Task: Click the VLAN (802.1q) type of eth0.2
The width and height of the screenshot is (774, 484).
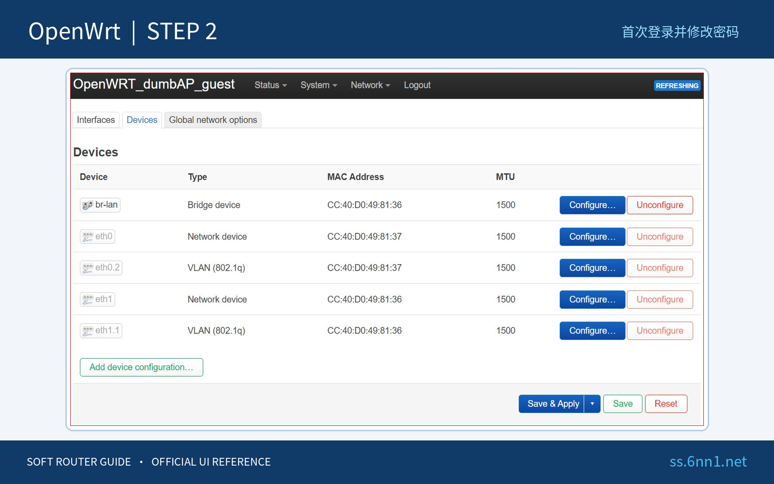Action: pyautogui.click(x=216, y=268)
